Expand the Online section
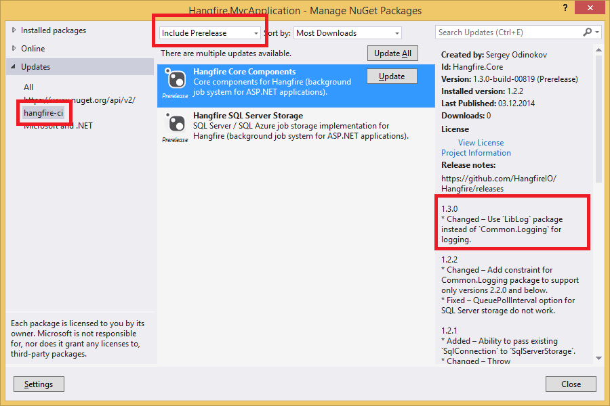Screen dimensions: 610x406 pos(14,48)
